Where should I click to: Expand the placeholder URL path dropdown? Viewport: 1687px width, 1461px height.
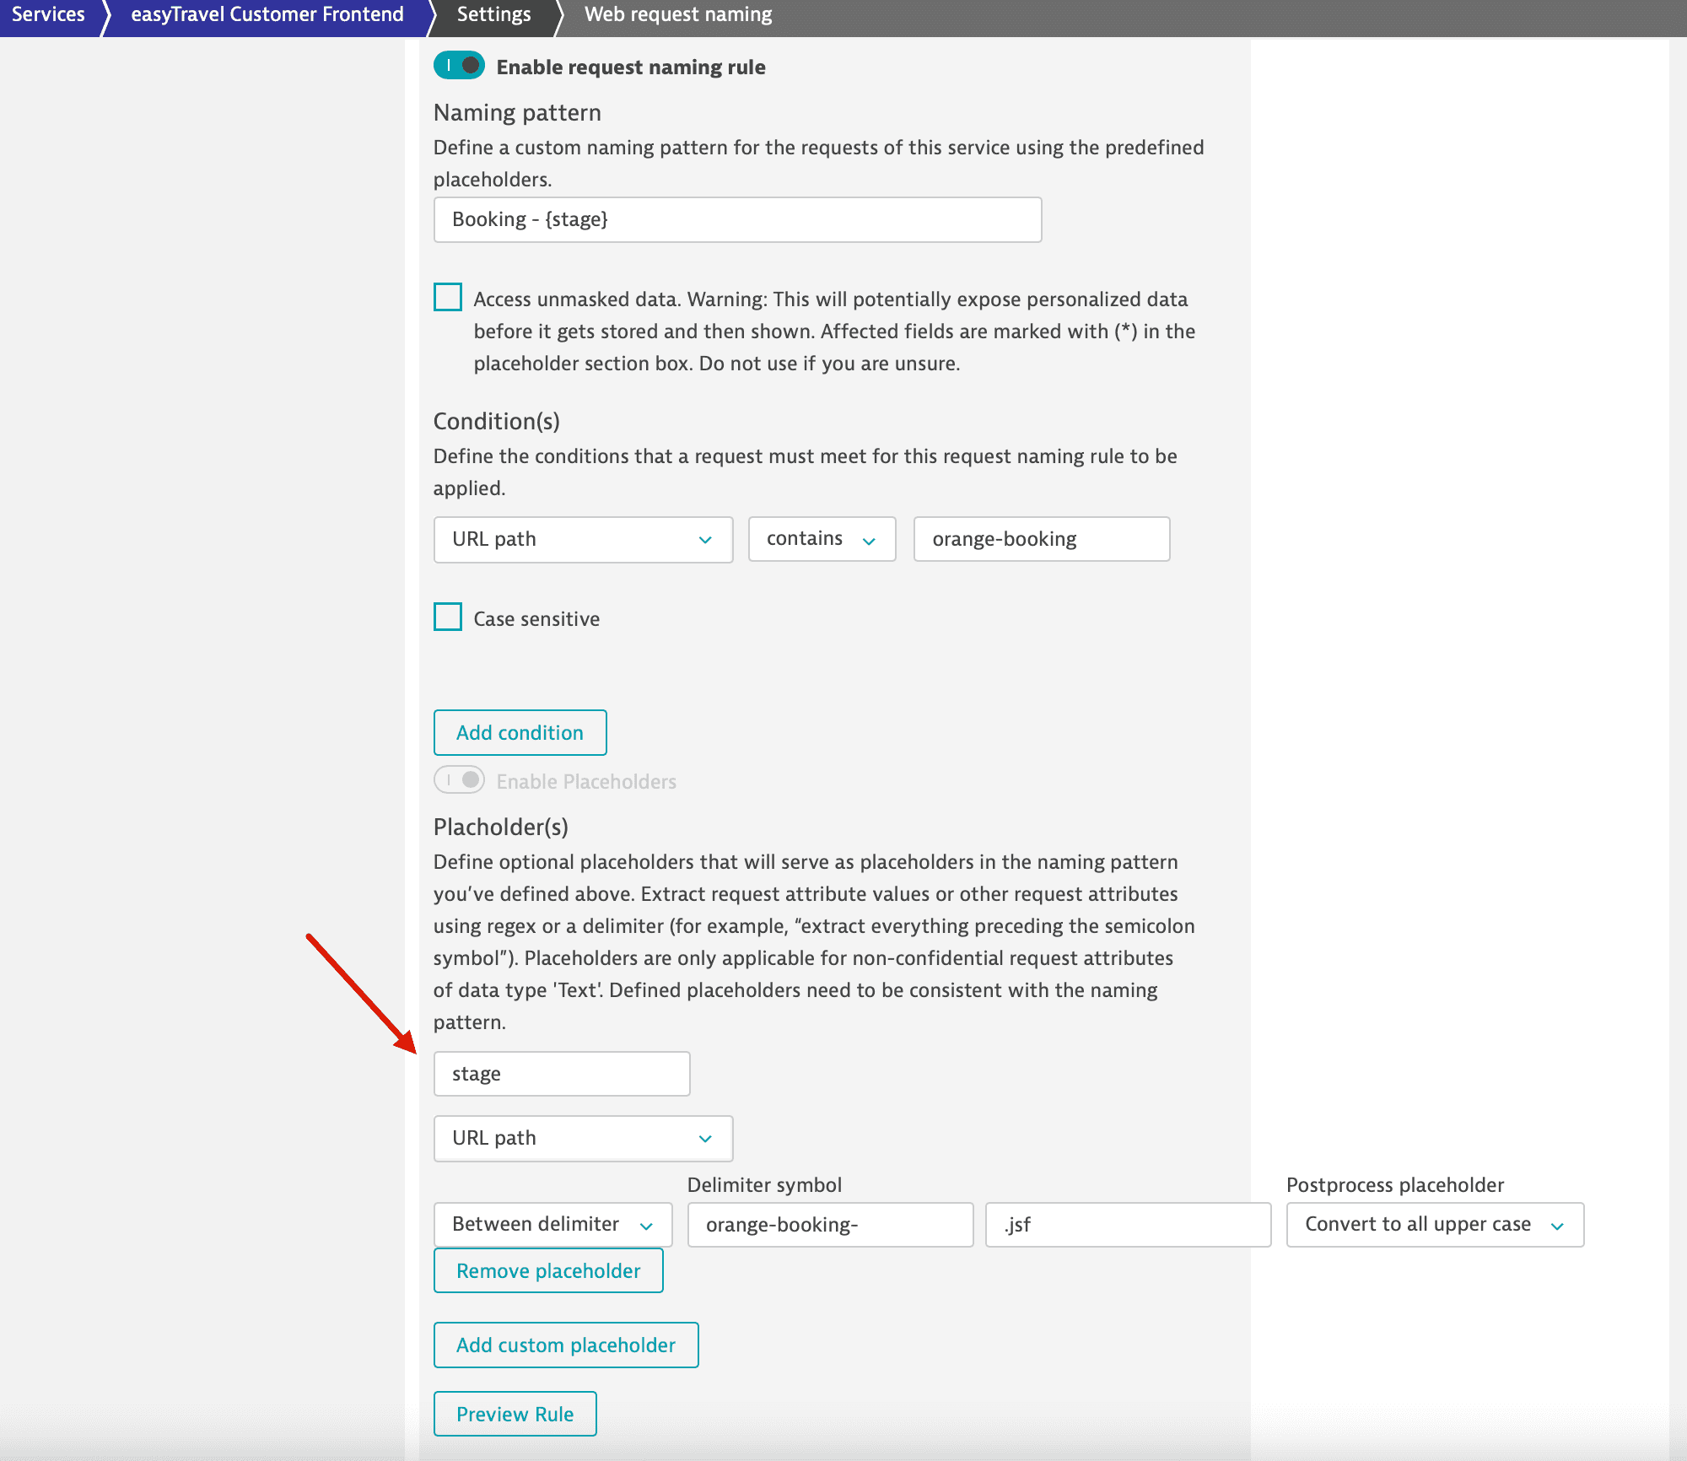(x=583, y=1139)
